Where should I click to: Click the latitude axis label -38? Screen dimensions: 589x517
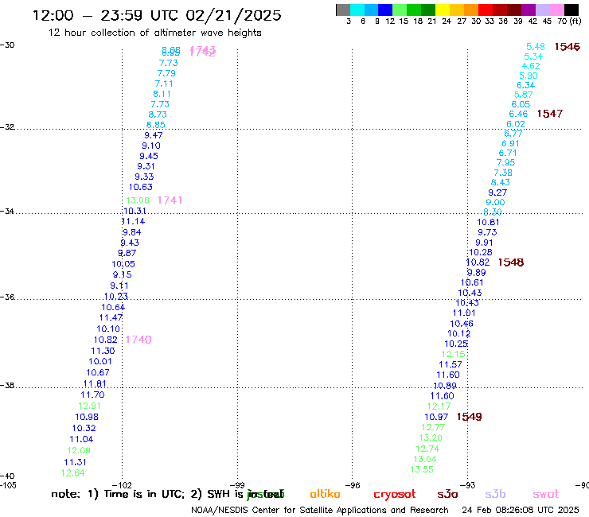coord(7,386)
